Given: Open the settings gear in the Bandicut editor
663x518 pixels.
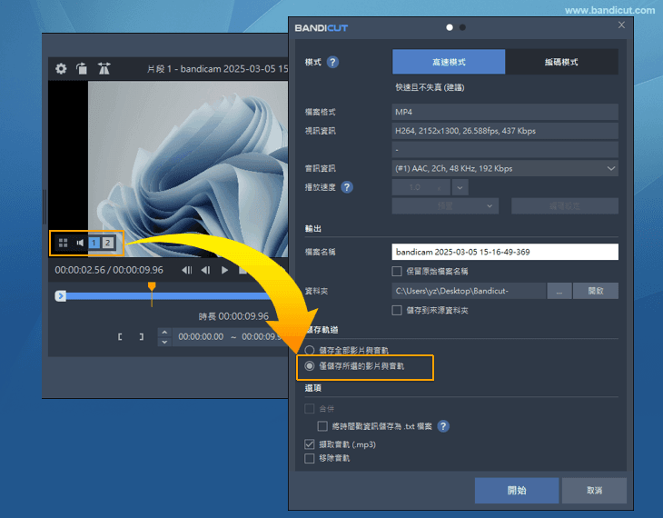Looking at the screenshot, I should [x=61, y=68].
